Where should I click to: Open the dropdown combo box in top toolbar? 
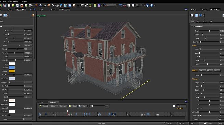coord(110,5)
